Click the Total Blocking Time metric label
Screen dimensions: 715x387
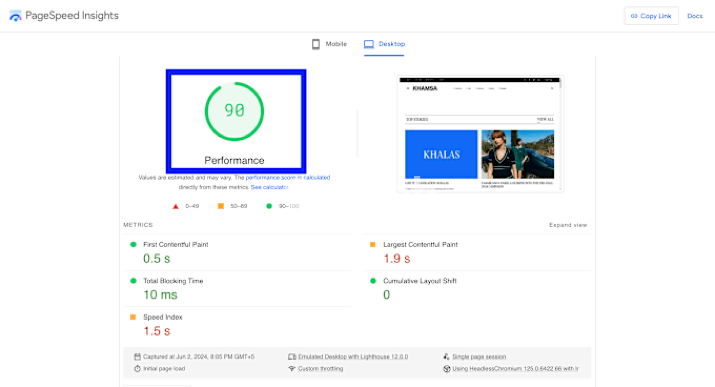click(x=173, y=281)
